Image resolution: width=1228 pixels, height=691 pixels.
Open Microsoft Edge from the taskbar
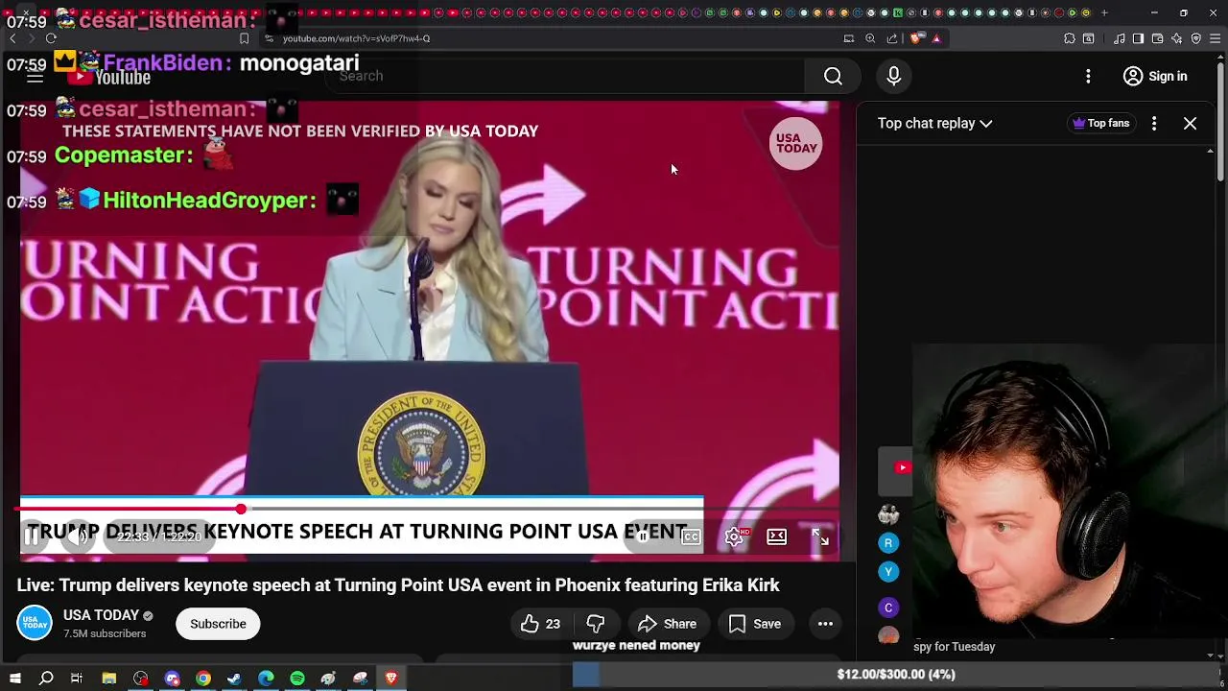[x=266, y=679]
